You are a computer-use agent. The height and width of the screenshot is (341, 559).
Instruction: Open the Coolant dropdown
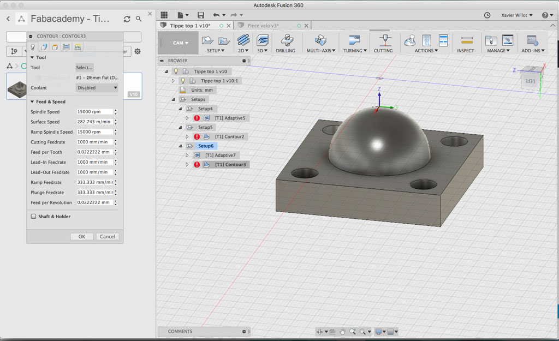[97, 88]
